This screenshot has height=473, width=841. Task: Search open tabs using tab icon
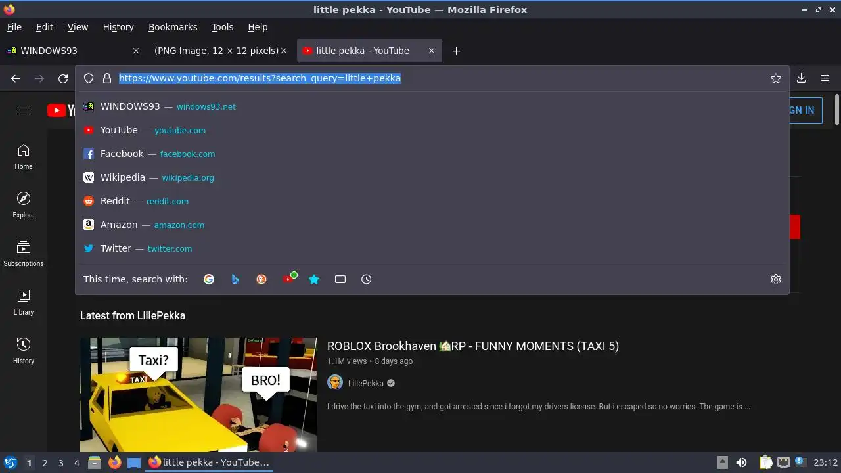[x=340, y=279]
